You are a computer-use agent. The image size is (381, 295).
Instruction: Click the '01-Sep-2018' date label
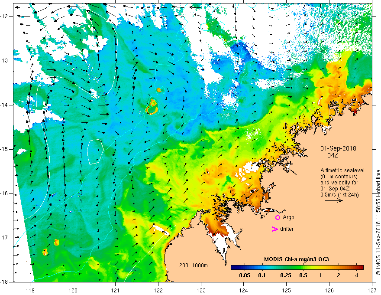338,148
